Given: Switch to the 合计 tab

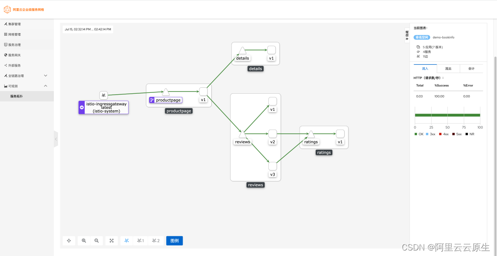Looking at the screenshot, I should [x=471, y=68].
